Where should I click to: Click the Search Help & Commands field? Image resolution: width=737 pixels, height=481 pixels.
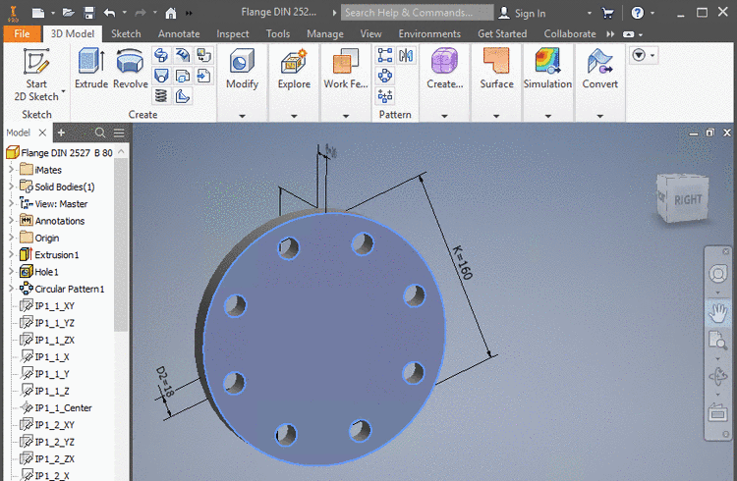[415, 13]
